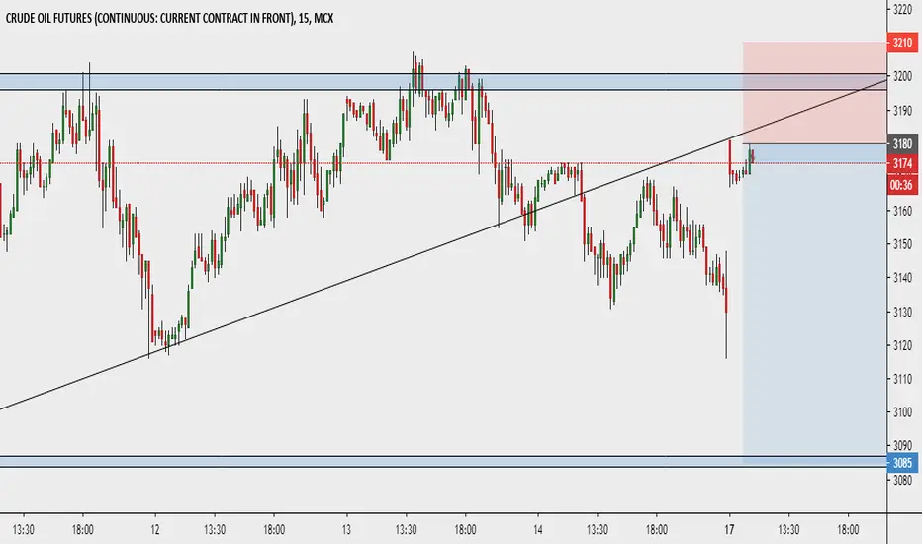Click the 3150 price axis label
The height and width of the screenshot is (544, 922).
[x=902, y=244]
